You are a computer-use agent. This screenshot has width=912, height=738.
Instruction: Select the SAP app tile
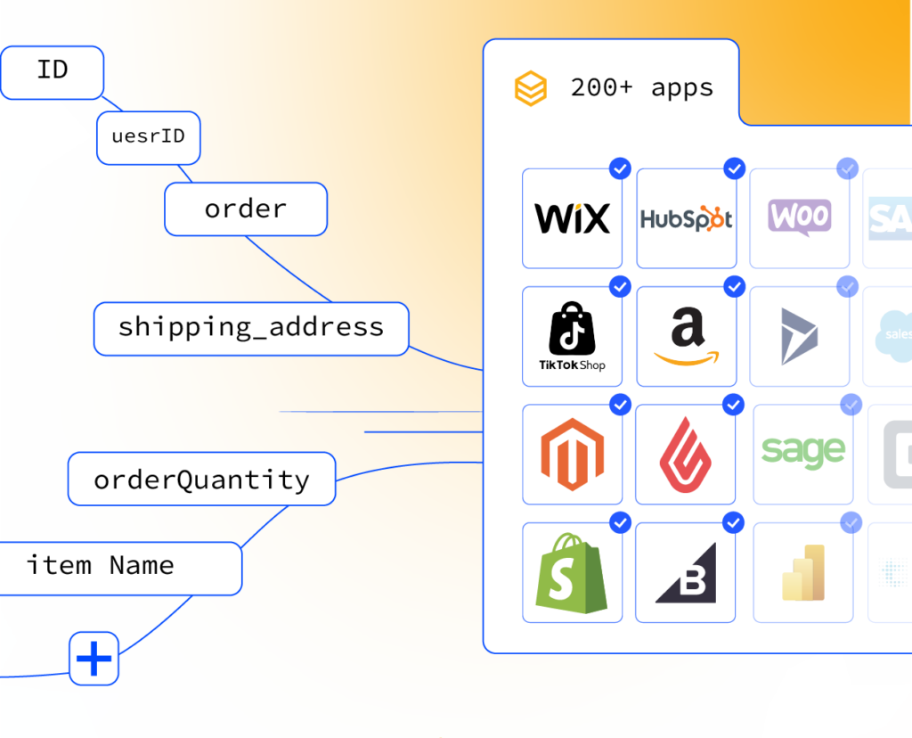(x=888, y=218)
